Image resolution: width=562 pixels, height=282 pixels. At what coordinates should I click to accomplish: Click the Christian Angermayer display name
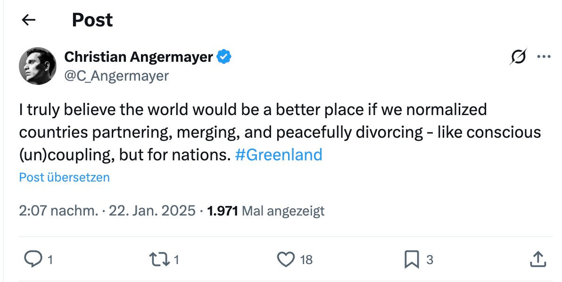click(139, 57)
